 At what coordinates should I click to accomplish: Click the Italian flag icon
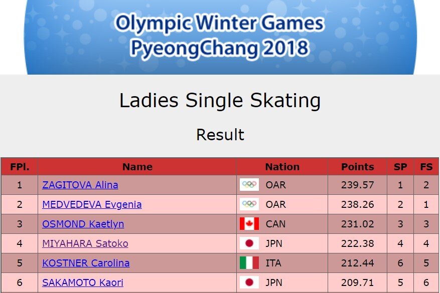point(249,263)
